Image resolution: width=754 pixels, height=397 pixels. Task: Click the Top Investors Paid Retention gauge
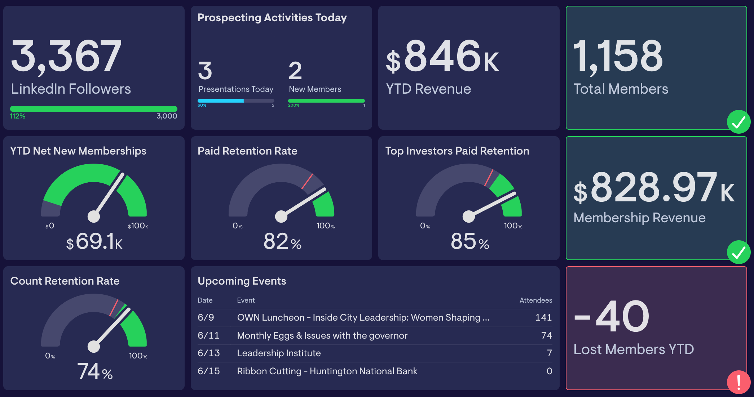469,193
